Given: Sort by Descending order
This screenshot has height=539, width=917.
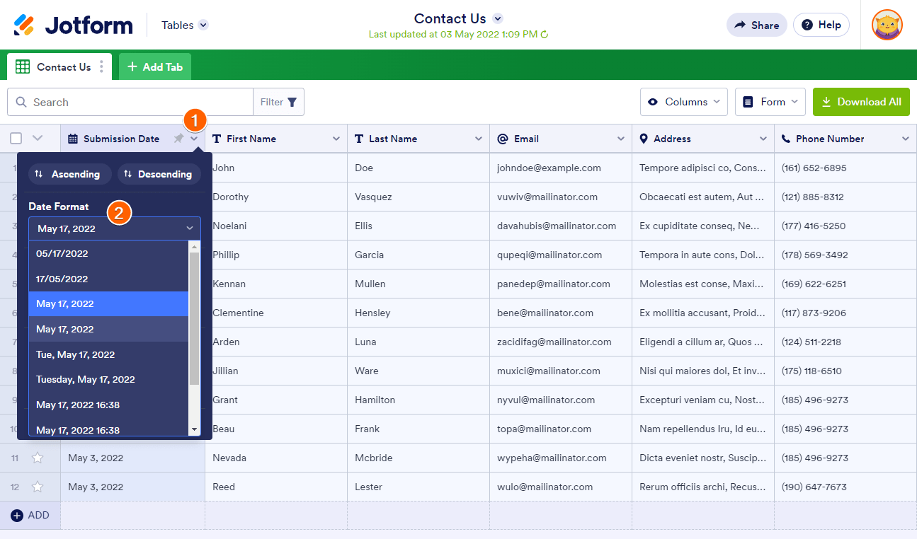Looking at the screenshot, I should tap(159, 174).
